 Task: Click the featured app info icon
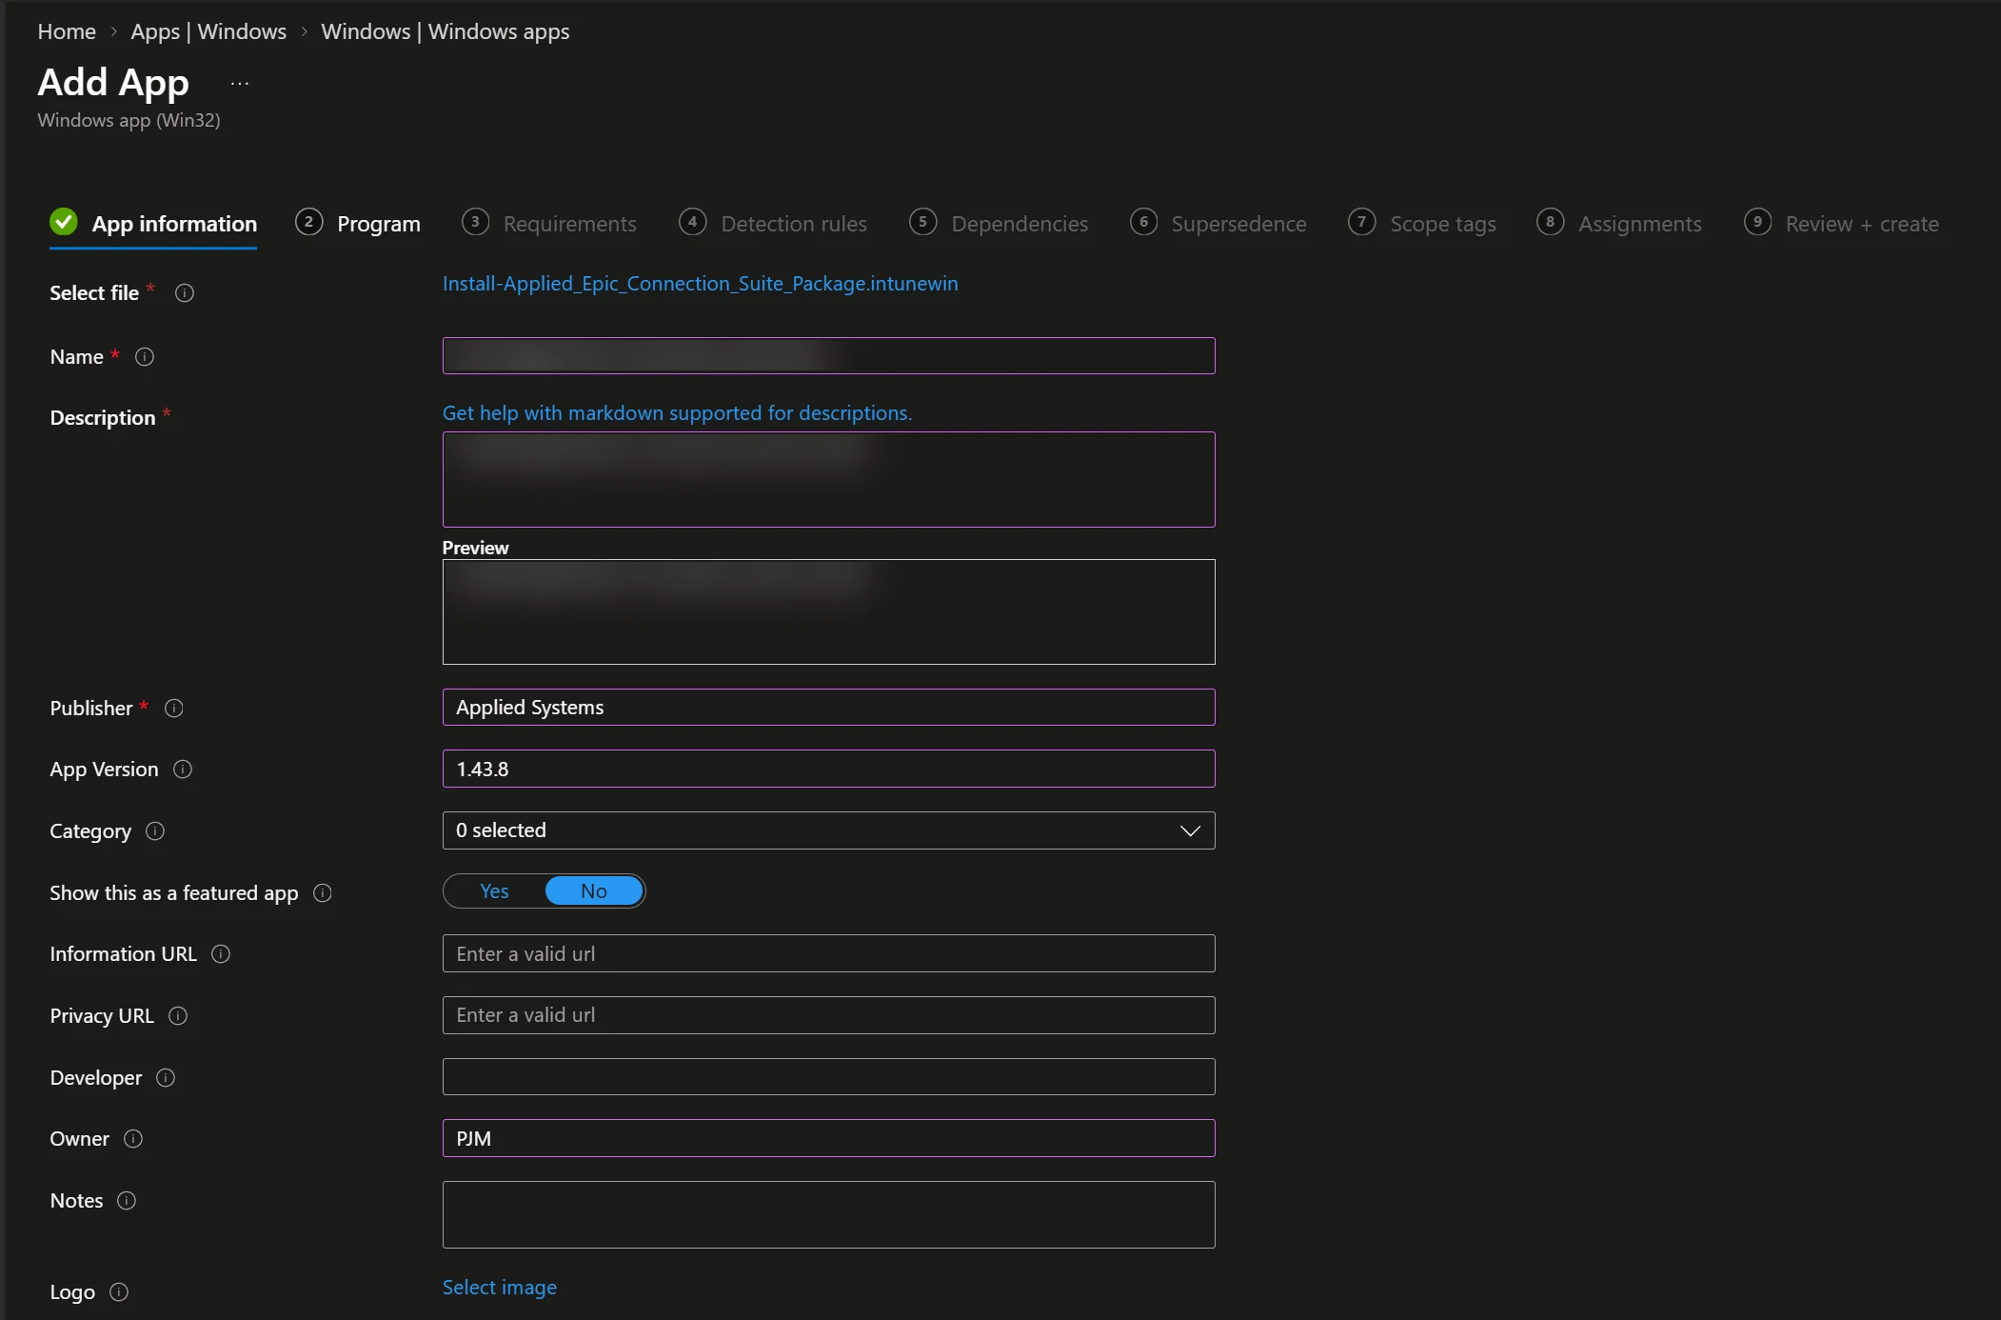pyautogui.click(x=323, y=893)
